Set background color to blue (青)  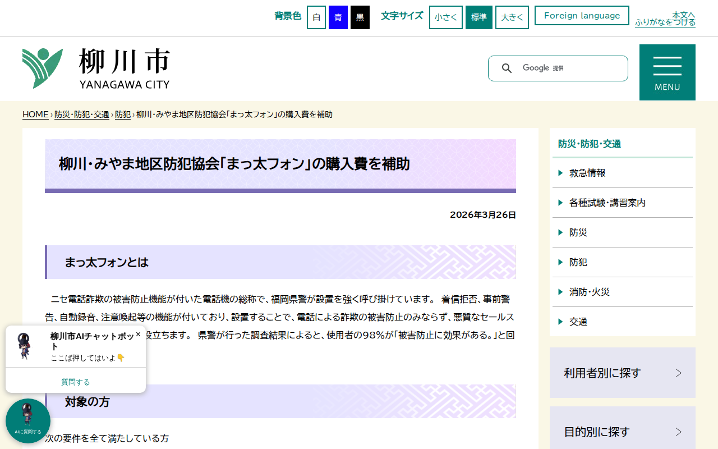coord(338,17)
